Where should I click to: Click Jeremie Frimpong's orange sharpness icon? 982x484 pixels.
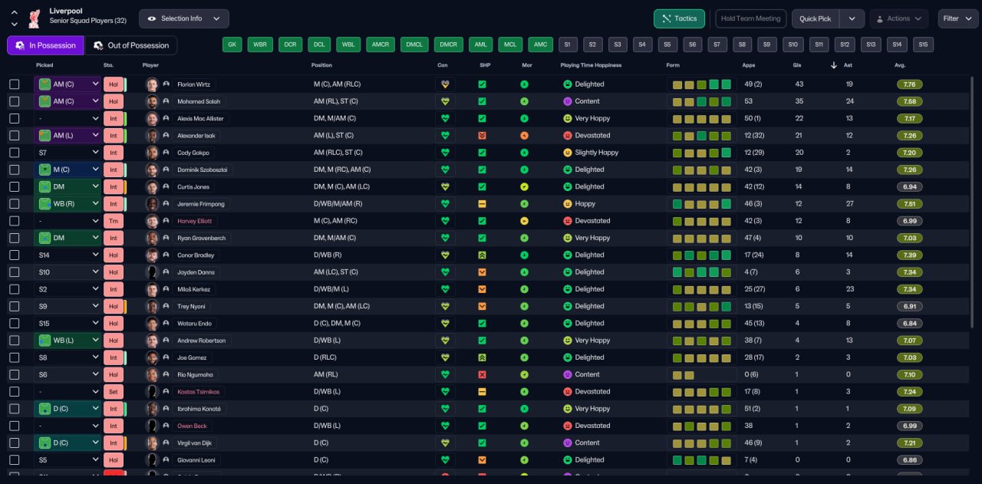pyautogui.click(x=482, y=203)
